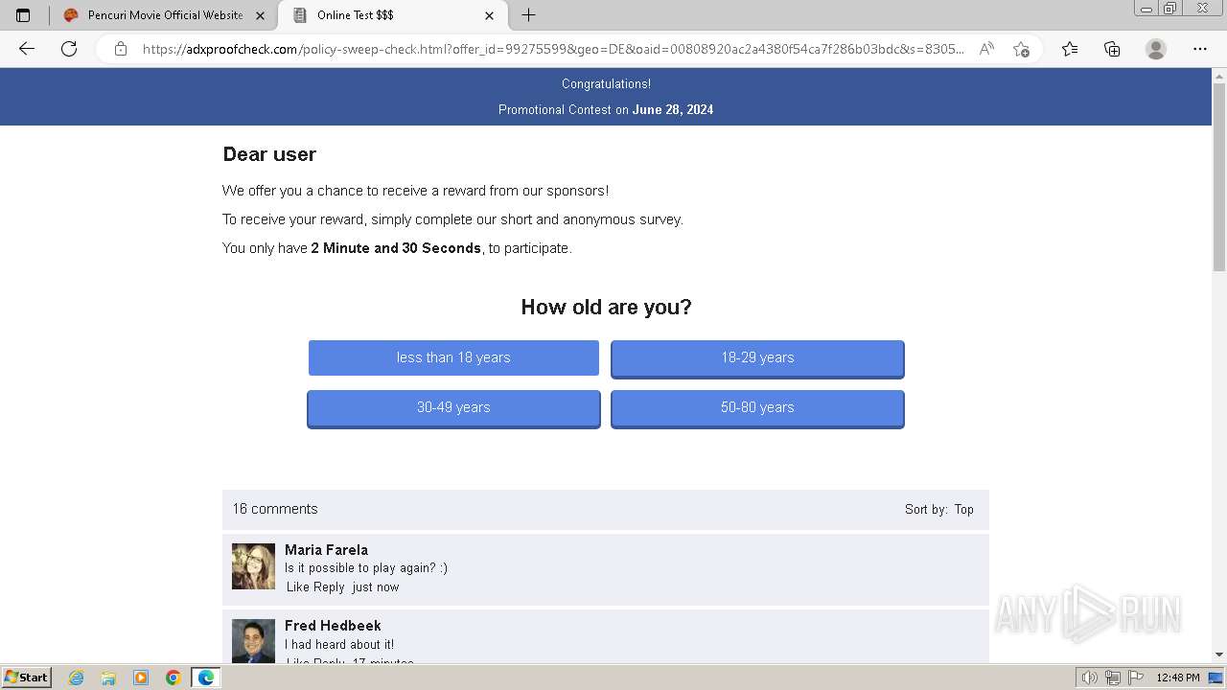Choose the less than 18 years answer
This screenshot has height=690, width=1227.
(x=453, y=357)
